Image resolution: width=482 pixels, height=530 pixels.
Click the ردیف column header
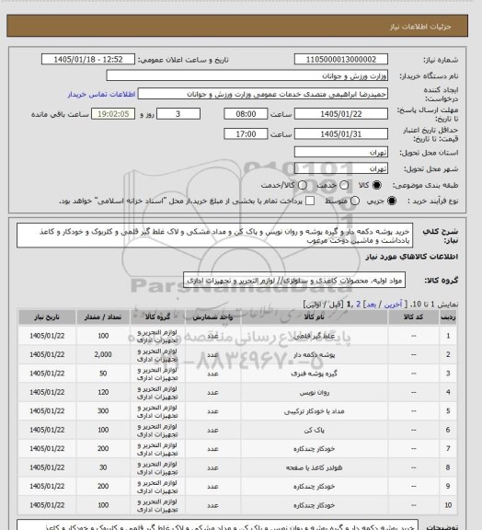[x=448, y=317]
